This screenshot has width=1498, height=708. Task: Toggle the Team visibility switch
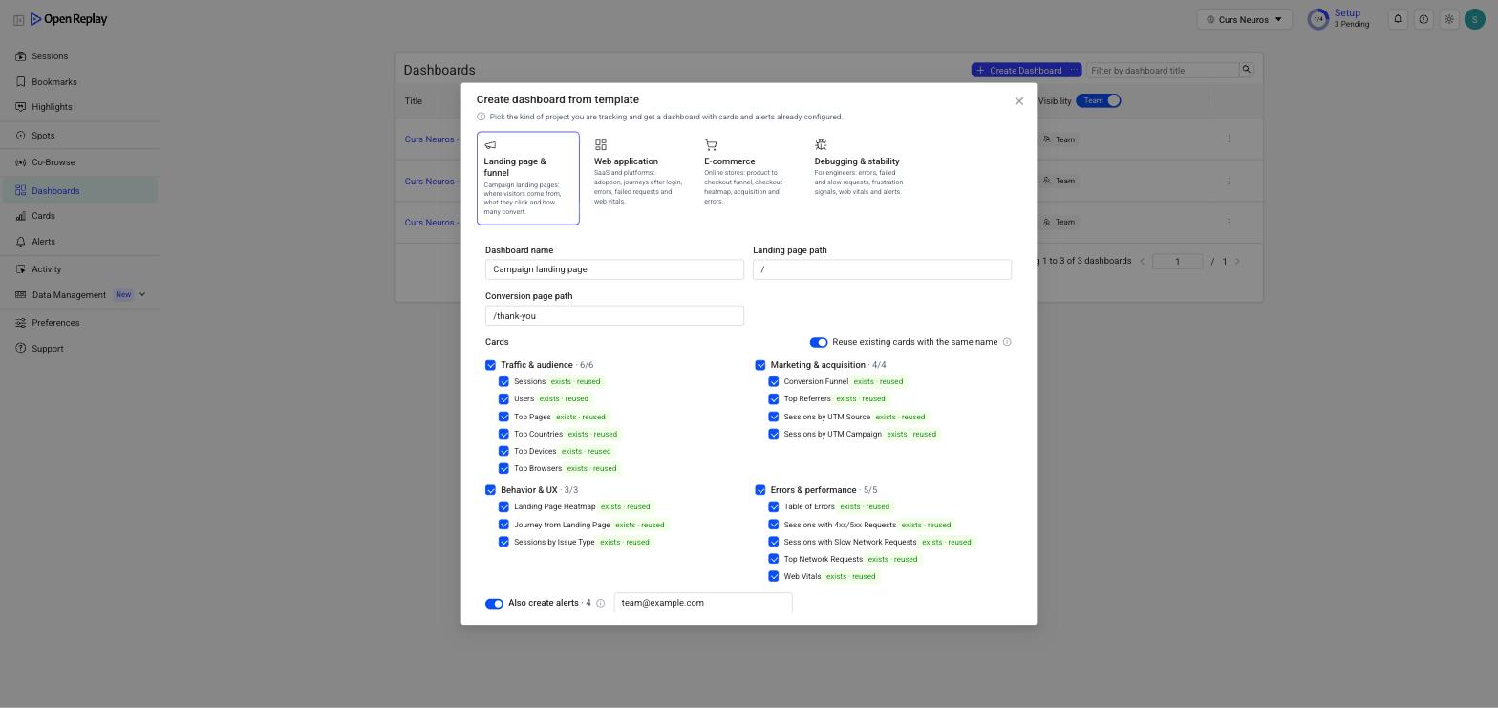[x=1099, y=100]
